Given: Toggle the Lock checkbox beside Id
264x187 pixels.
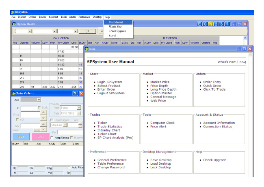Looking at the screenshot, I should pos(39,107).
